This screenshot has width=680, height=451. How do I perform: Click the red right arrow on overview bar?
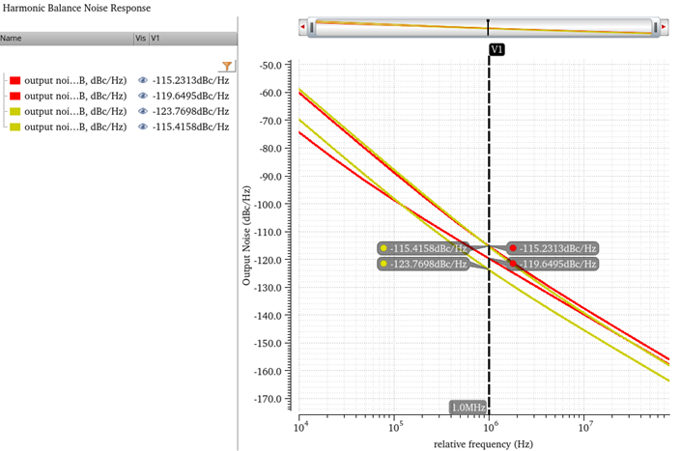[665, 28]
